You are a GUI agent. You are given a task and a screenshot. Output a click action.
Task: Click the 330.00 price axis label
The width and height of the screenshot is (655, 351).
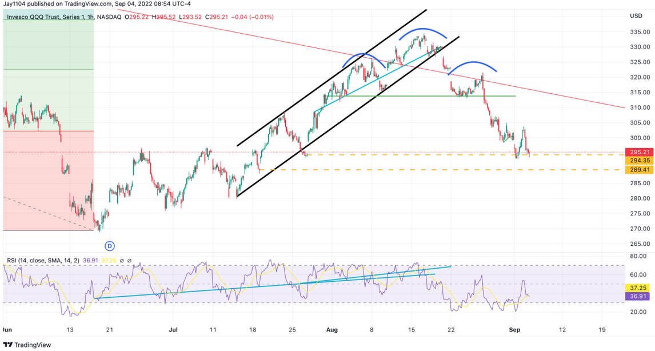(640, 47)
